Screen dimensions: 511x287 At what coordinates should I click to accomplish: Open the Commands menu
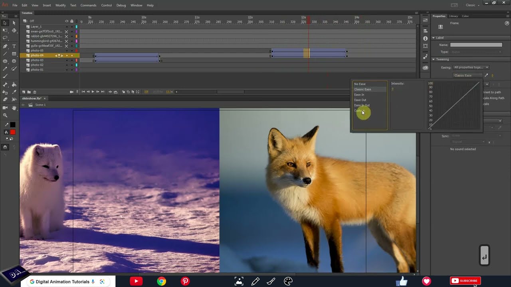[88, 5]
